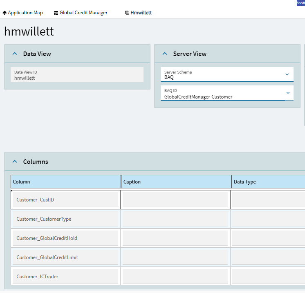Select the Customer_GlobalCreditLimit column cell
The image size is (305, 293).
coord(65,257)
